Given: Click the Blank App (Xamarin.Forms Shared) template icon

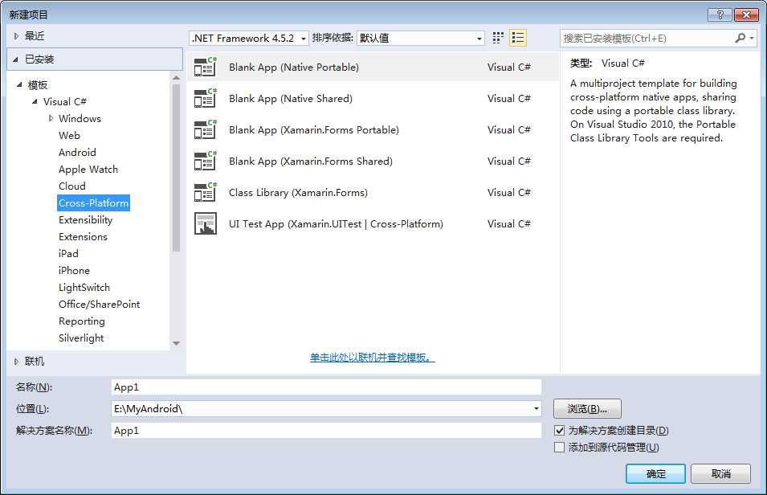Looking at the screenshot, I should click(206, 161).
